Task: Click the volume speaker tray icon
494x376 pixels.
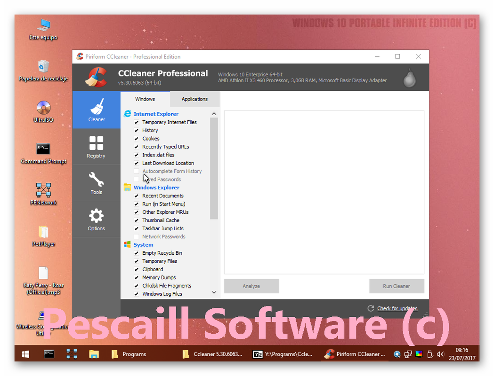Action: coord(440,354)
